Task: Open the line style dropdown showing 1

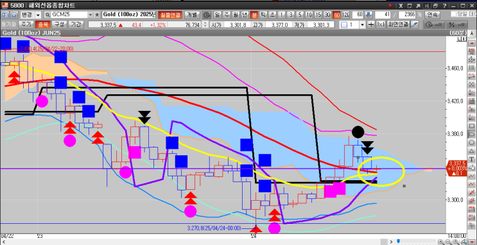Action: pyautogui.click(x=362, y=24)
